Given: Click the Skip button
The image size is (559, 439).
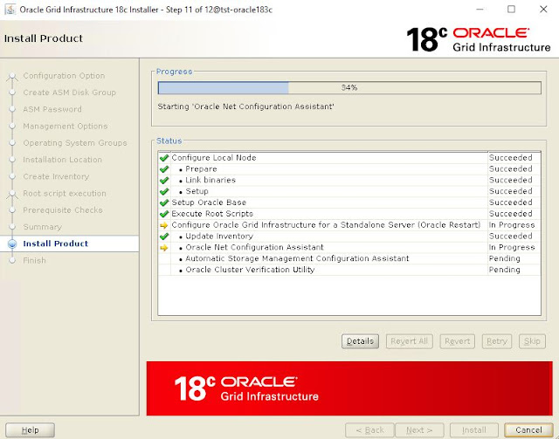Looking at the screenshot, I should 532,341.
